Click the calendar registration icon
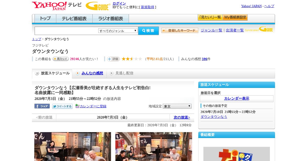Viewport: 307px width, 161px height. [78, 106]
